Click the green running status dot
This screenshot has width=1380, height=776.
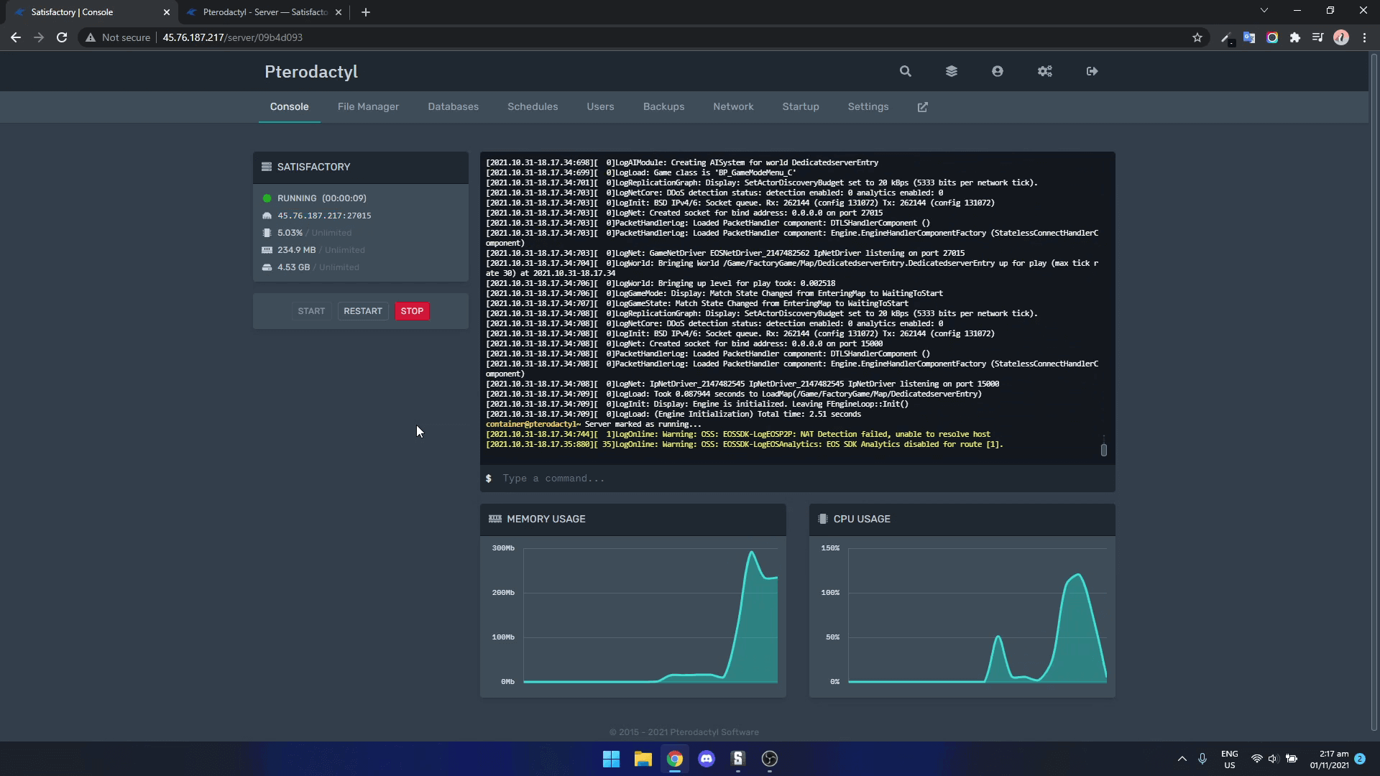267,198
